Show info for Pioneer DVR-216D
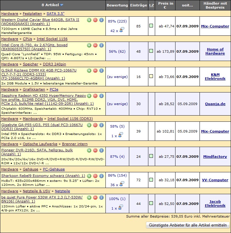 point(101,150)
